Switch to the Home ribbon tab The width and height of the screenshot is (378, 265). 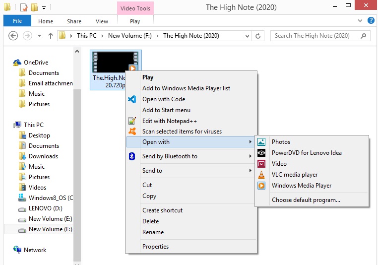pos(46,21)
